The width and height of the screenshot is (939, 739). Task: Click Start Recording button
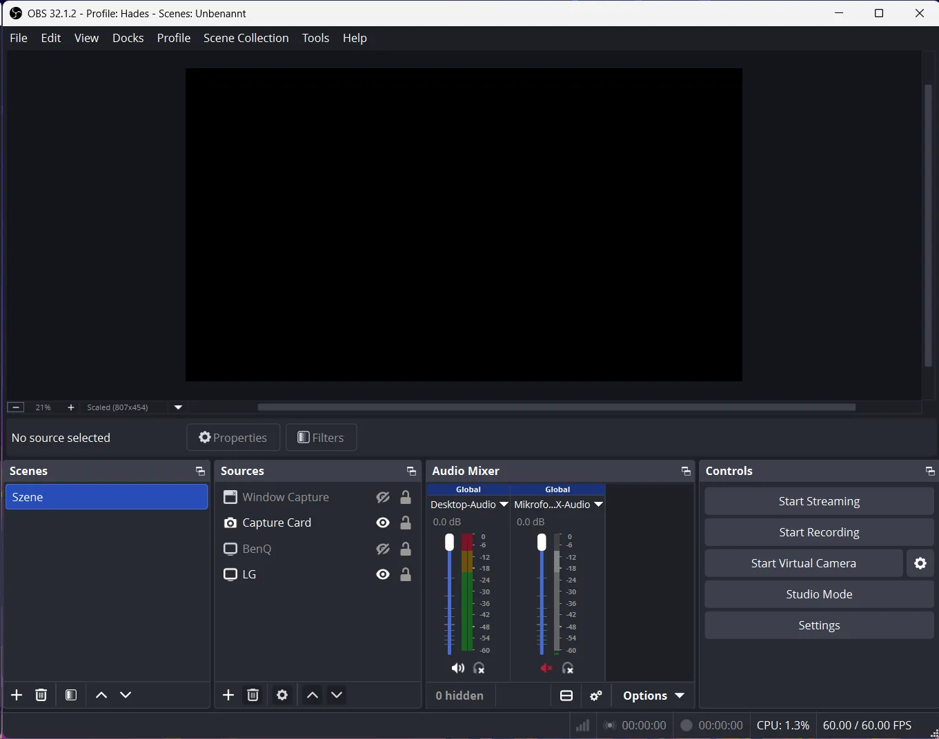pyautogui.click(x=819, y=532)
